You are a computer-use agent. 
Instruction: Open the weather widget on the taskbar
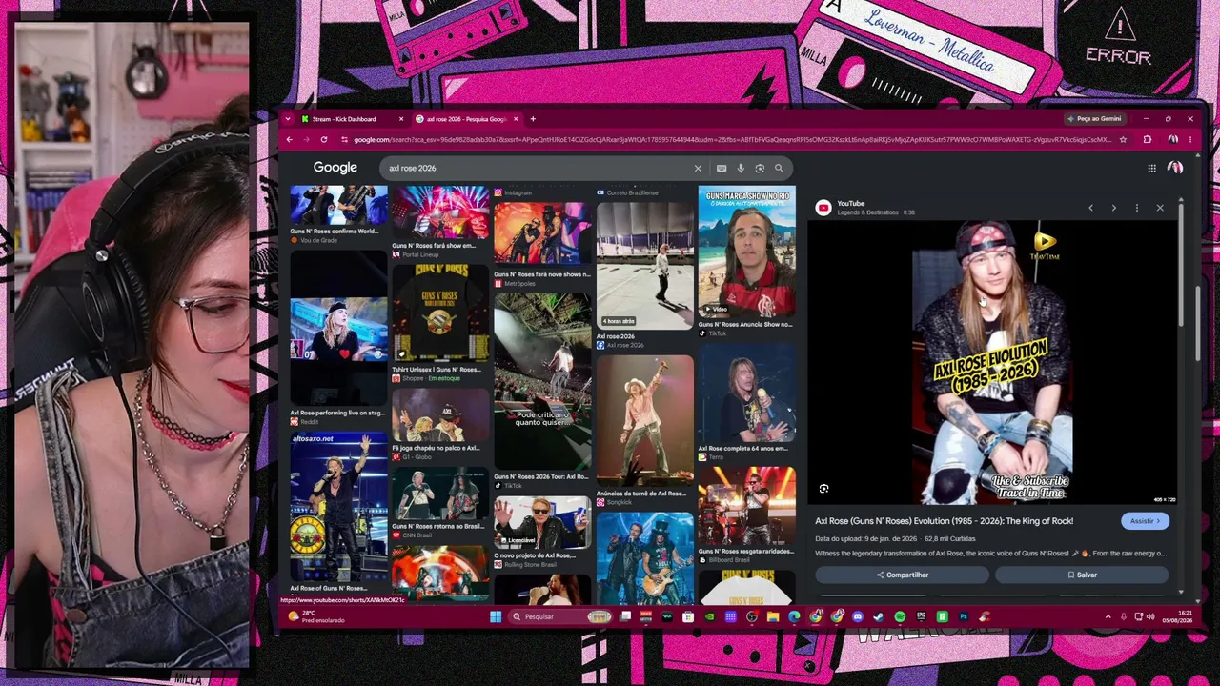coord(315,616)
